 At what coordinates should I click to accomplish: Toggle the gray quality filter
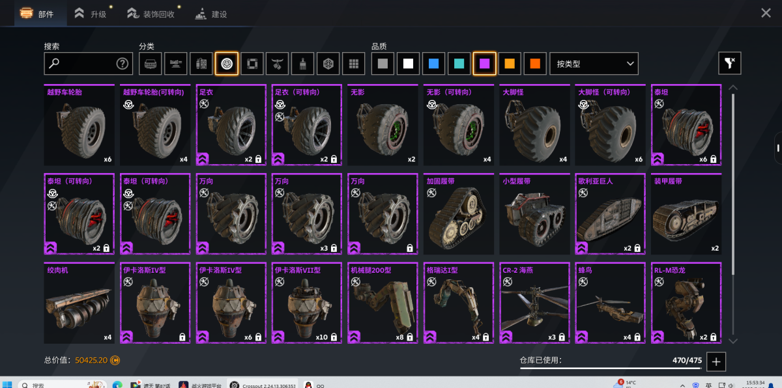(383, 64)
